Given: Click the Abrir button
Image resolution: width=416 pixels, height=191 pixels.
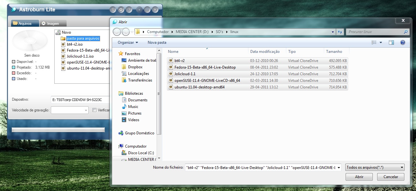Looking at the screenshot, I should (359, 177).
